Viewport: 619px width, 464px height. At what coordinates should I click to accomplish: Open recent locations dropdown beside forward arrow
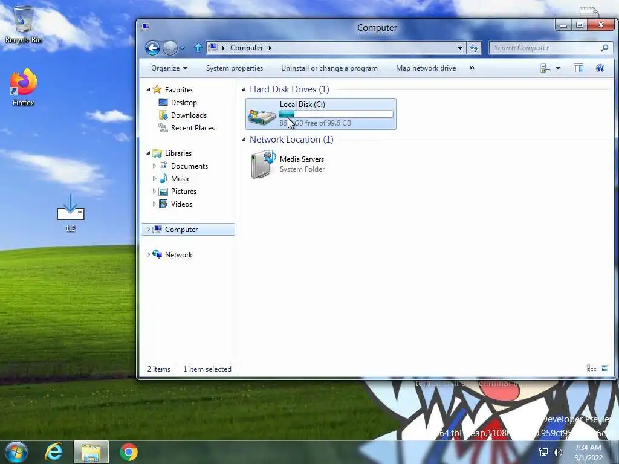pyautogui.click(x=183, y=48)
